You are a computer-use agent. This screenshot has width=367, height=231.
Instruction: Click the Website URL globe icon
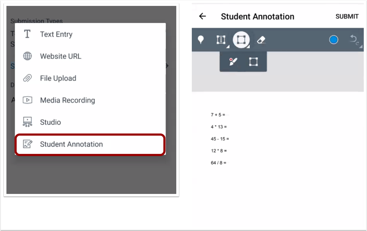coord(28,56)
